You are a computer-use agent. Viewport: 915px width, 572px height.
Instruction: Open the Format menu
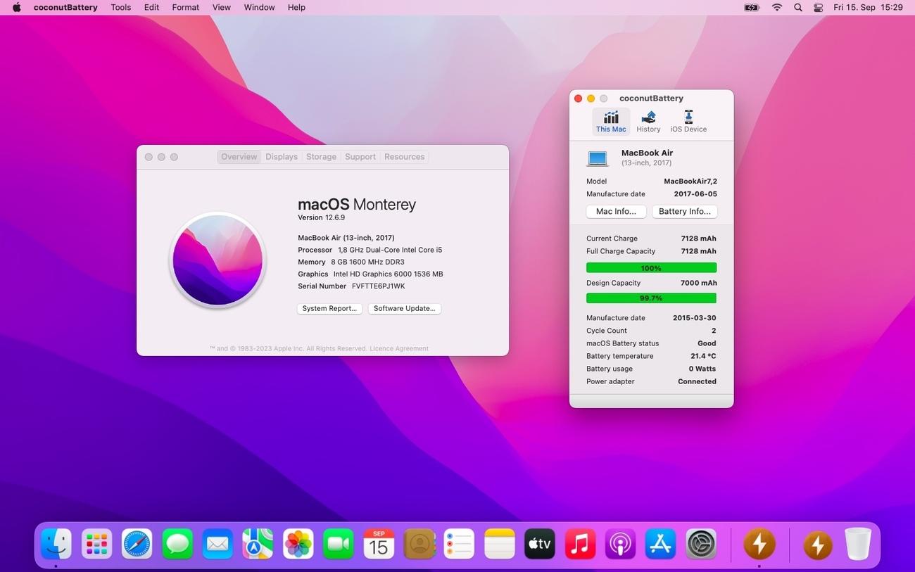186,7
